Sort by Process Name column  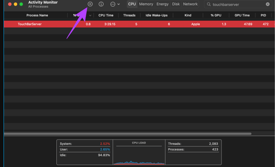pyautogui.click(x=37, y=15)
